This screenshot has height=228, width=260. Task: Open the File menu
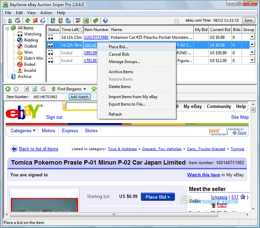(x=8, y=13)
